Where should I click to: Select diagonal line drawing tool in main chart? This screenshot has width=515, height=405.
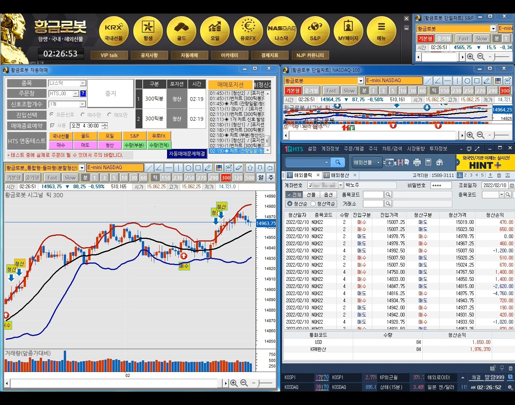pos(149,168)
